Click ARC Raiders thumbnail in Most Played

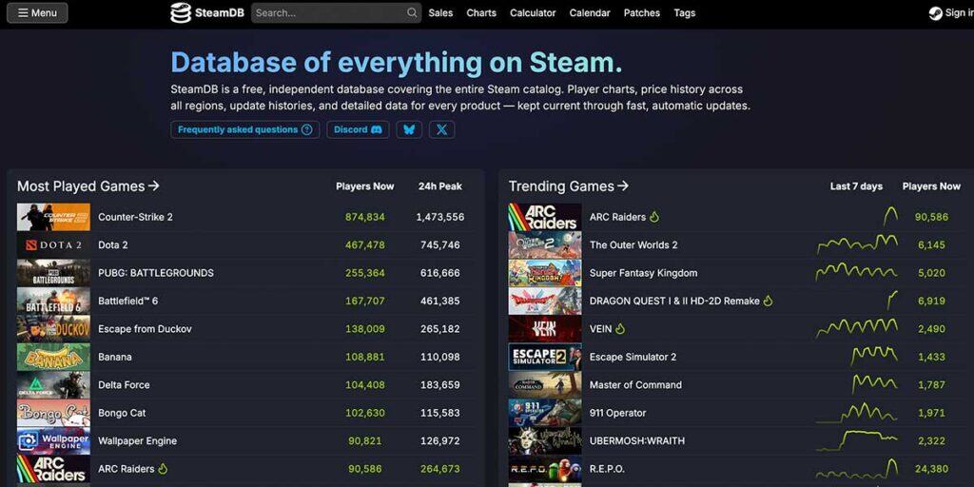click(x=53, y=469)
